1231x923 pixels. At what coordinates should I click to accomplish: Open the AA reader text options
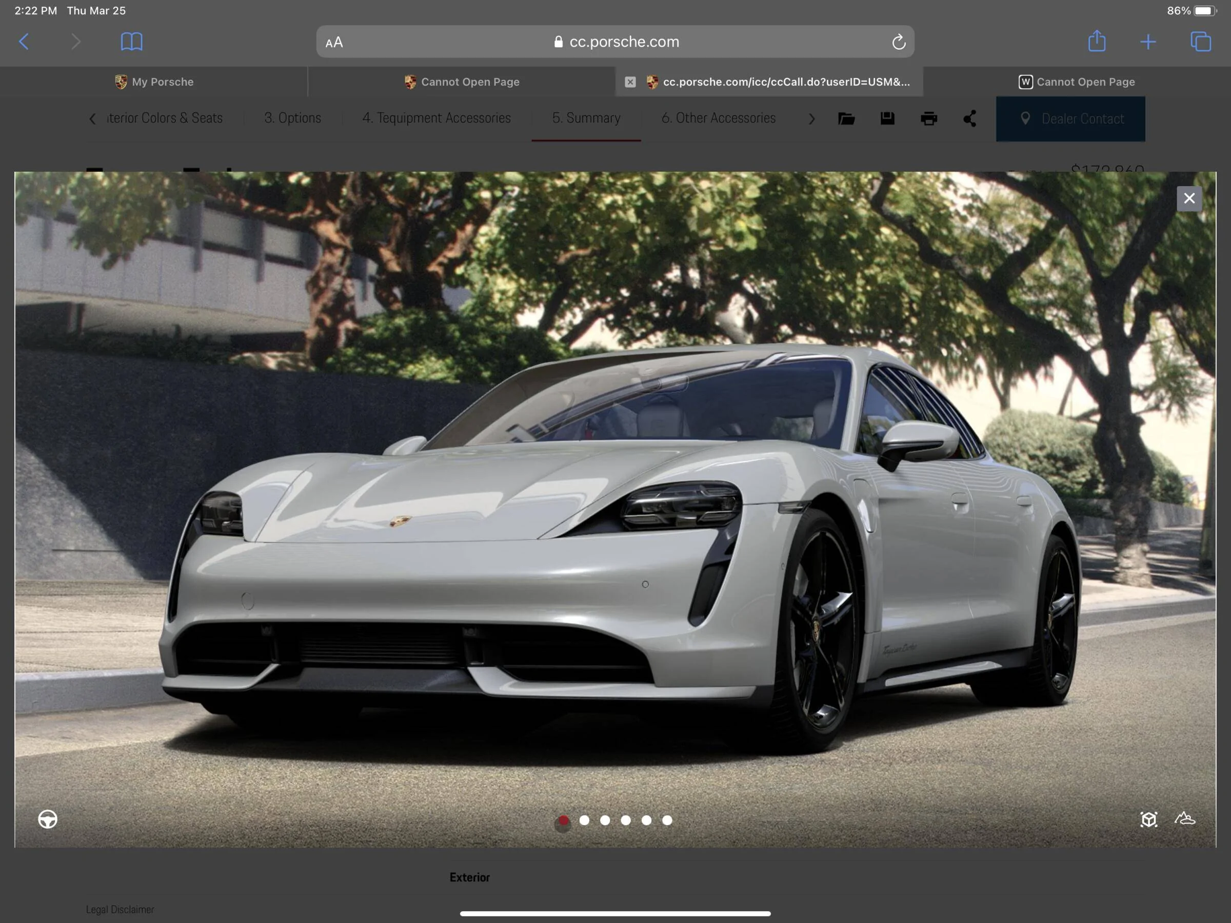point(334,42)
